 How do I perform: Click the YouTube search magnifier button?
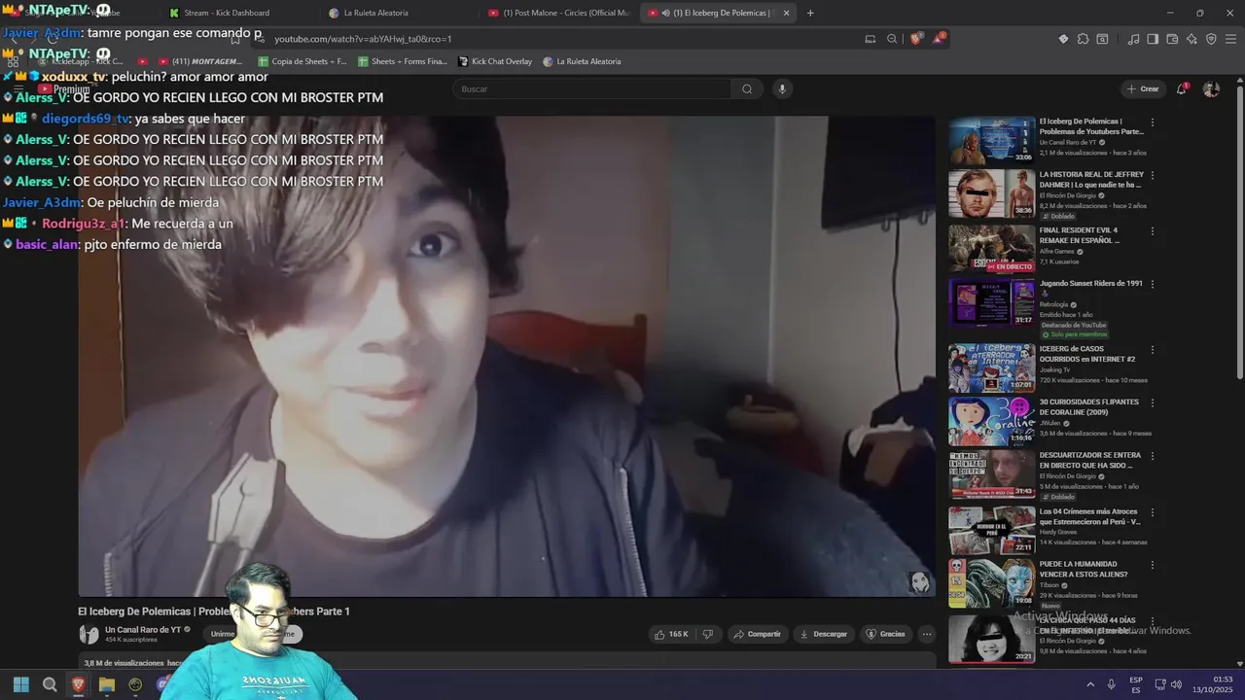[x=747, y=88]
